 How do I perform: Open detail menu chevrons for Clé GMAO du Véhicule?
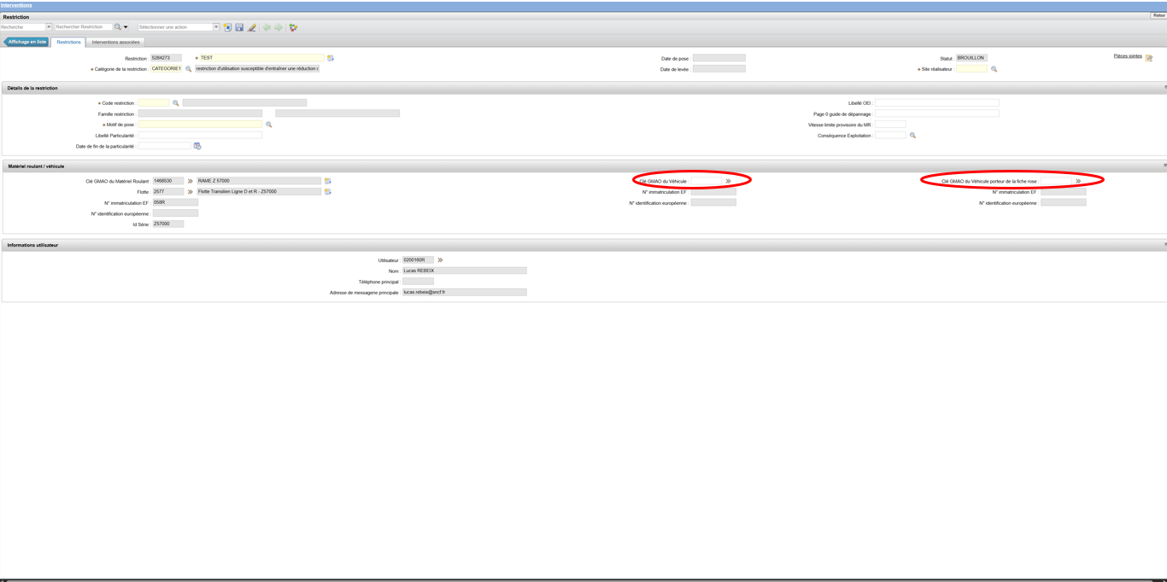tap(728, 182)
